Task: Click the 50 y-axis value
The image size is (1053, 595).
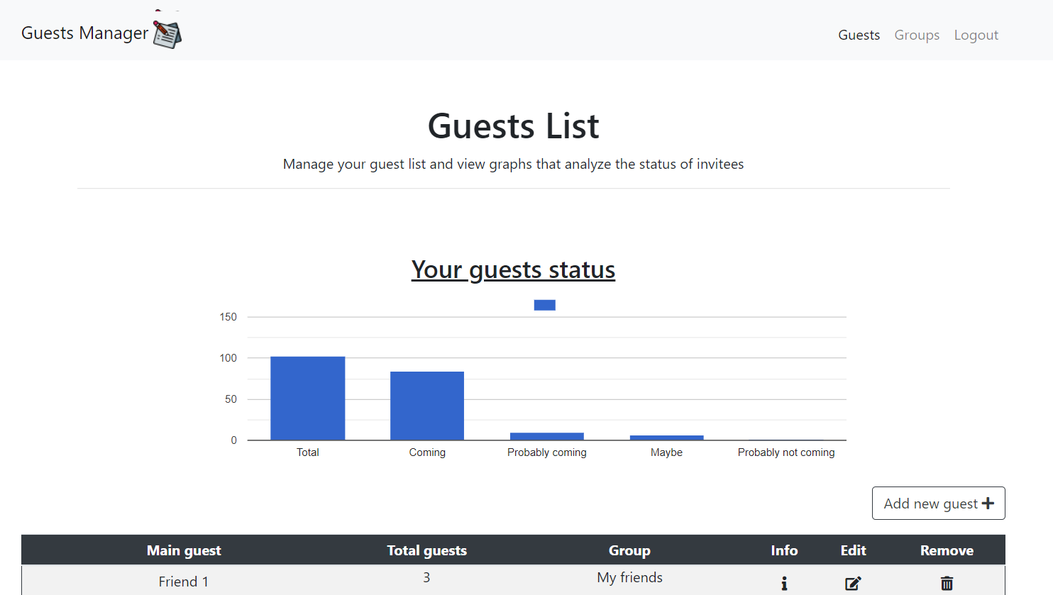Action: (x=231, y=399)
